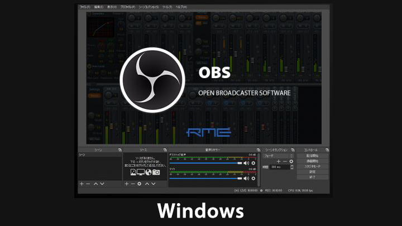
Task: Move the scene down with the down arrow
Action: coord(102,184)
